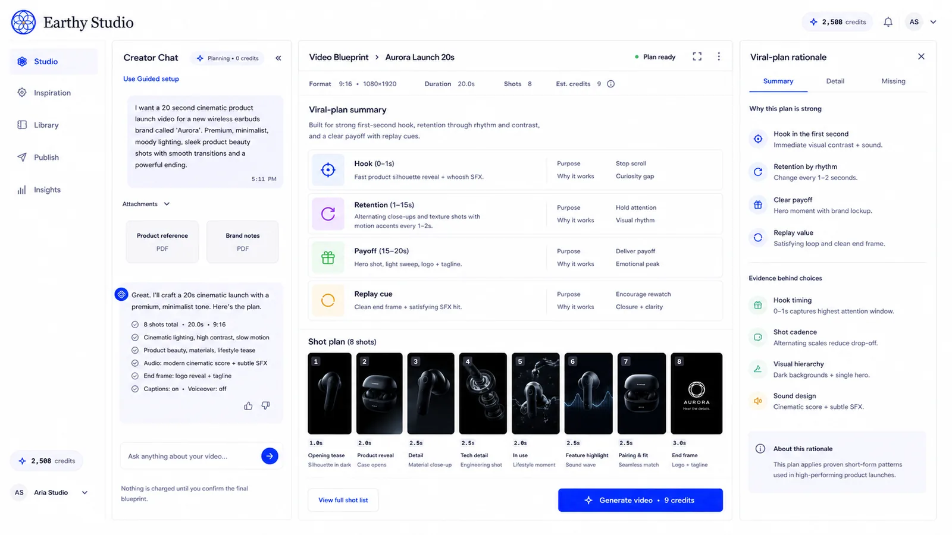
Task: Click 'Hook in the first second' icon
Action: (758, 139)
